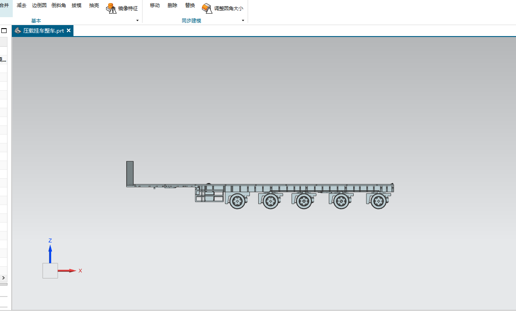516x315 pixels.
Task: Click the right scroll arrow in the left panel
Action: 4,278
